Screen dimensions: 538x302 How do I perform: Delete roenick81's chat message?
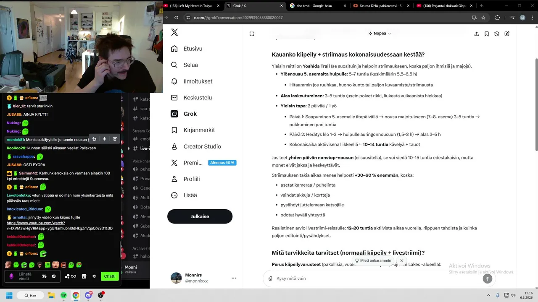115,139
